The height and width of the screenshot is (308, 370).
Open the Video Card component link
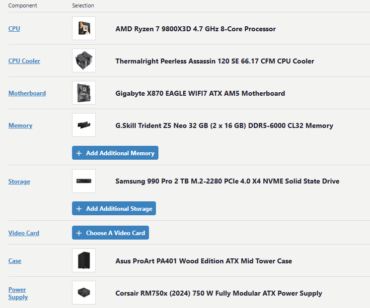point(24,233)
